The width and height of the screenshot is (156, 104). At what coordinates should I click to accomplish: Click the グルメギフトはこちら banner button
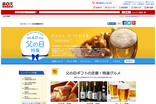62,41
